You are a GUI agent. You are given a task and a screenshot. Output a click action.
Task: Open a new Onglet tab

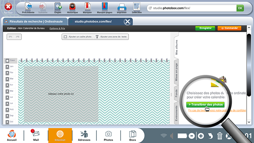(x=58, y=7)
